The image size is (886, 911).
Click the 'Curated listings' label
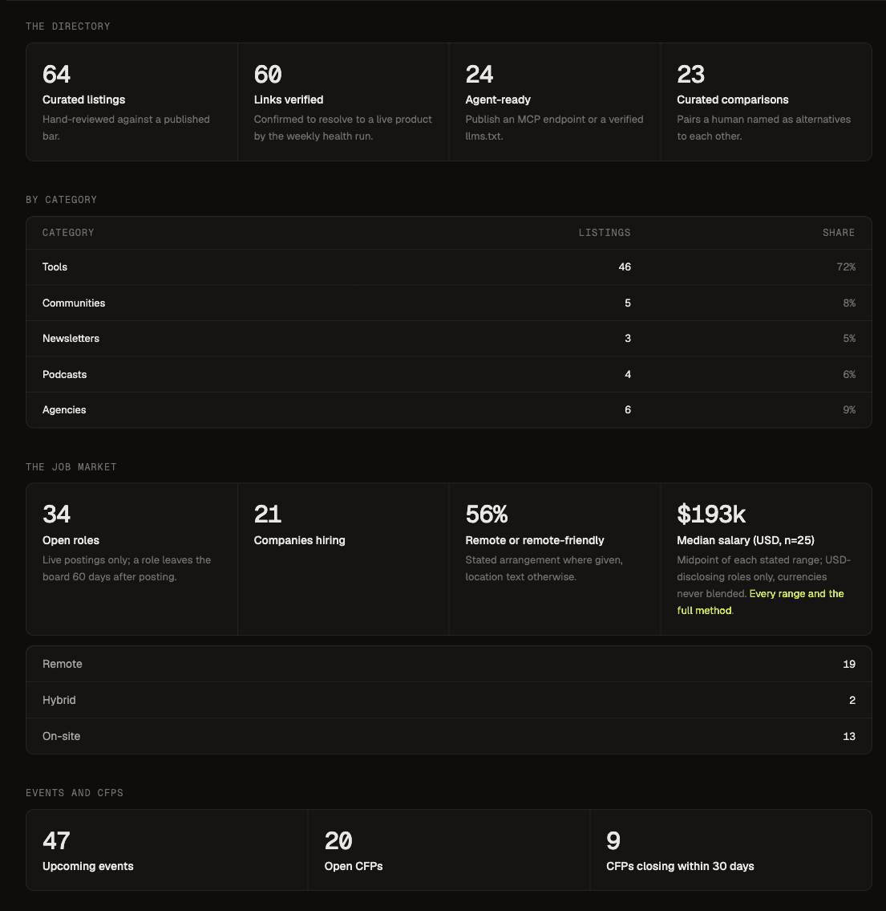pos(83,100)
